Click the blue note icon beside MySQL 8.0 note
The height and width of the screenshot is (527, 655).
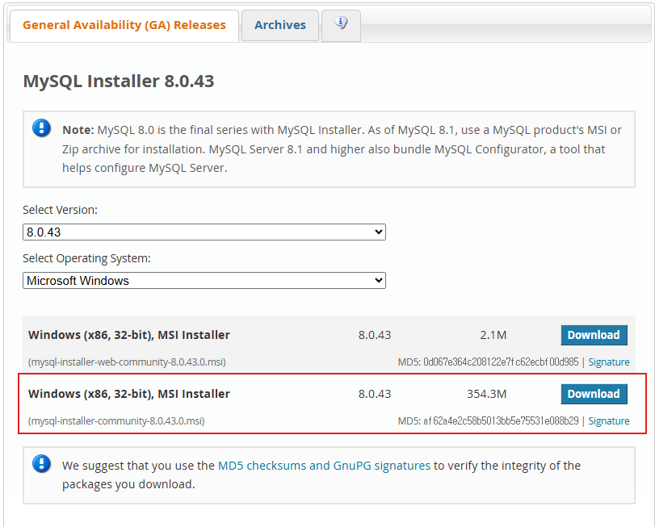42,128
